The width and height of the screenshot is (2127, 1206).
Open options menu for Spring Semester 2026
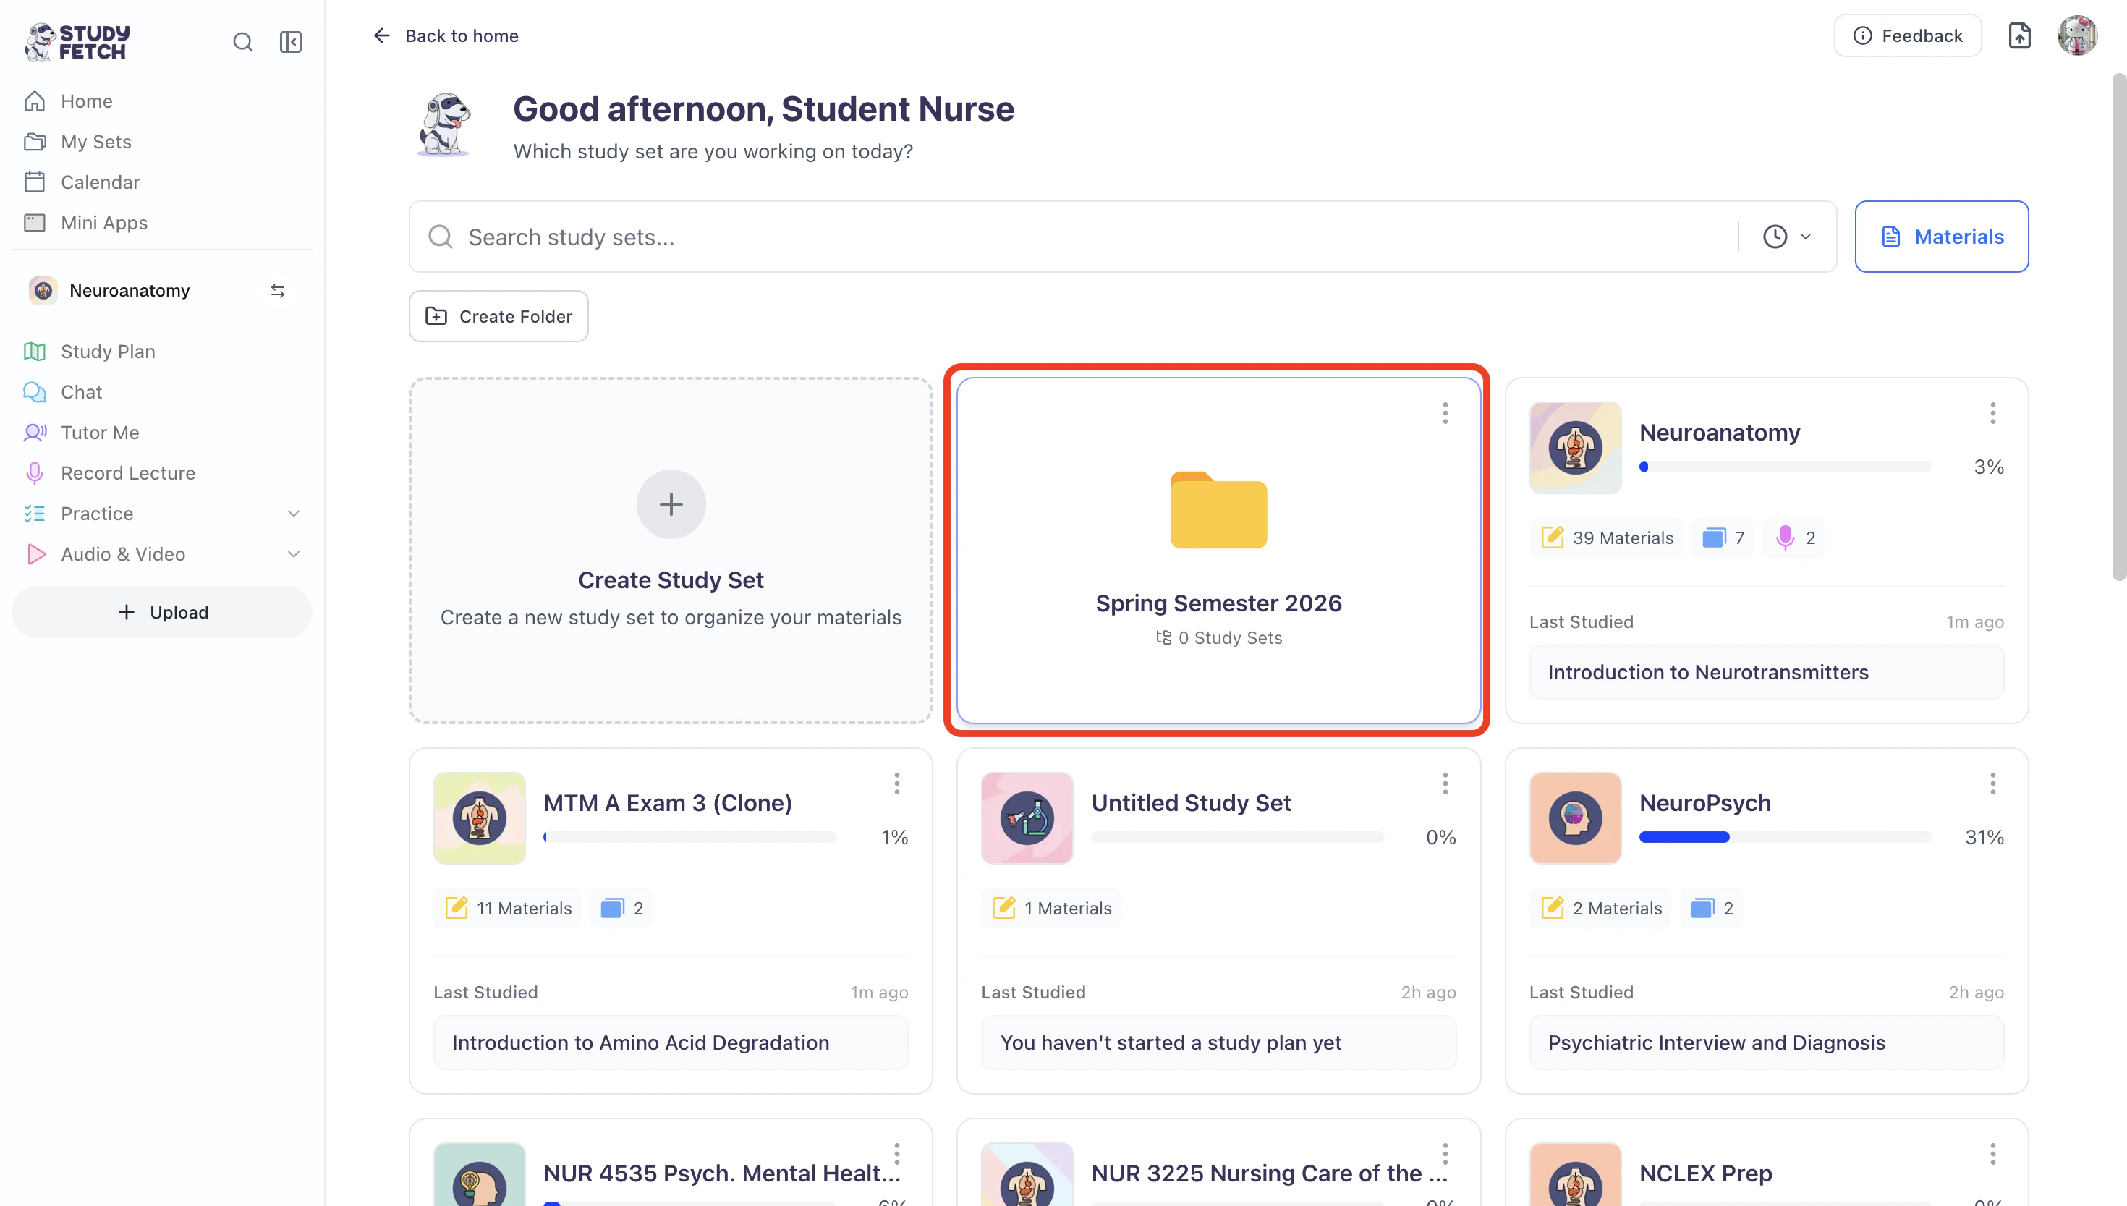point(1445,413)
